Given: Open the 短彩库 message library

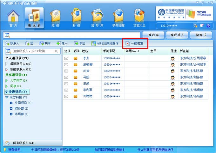Looking at the screenshot, I should point(97,18).
